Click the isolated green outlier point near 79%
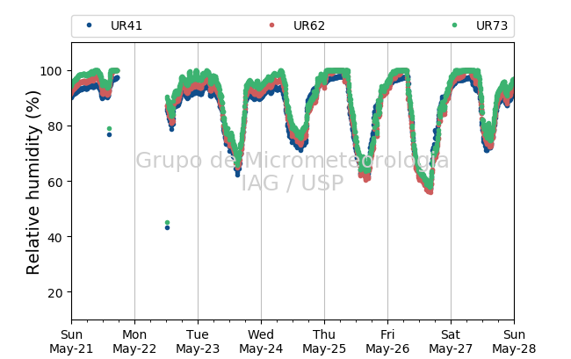The width and height of the screenshot is (571, 359). tap(109, 129)
